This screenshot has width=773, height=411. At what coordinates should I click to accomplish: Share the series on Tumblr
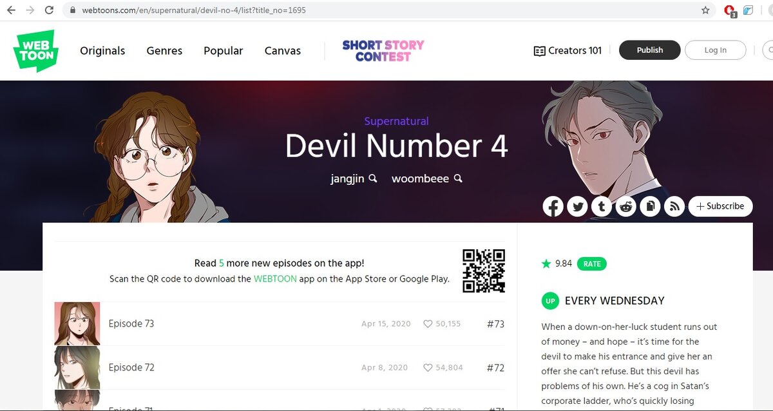click(602, 206)
